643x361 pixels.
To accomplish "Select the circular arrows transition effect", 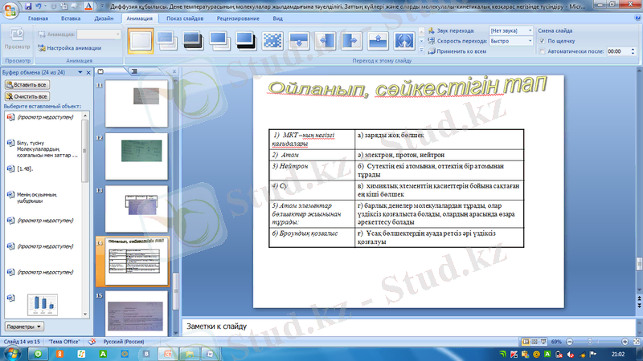I will [x=404, y=39].
